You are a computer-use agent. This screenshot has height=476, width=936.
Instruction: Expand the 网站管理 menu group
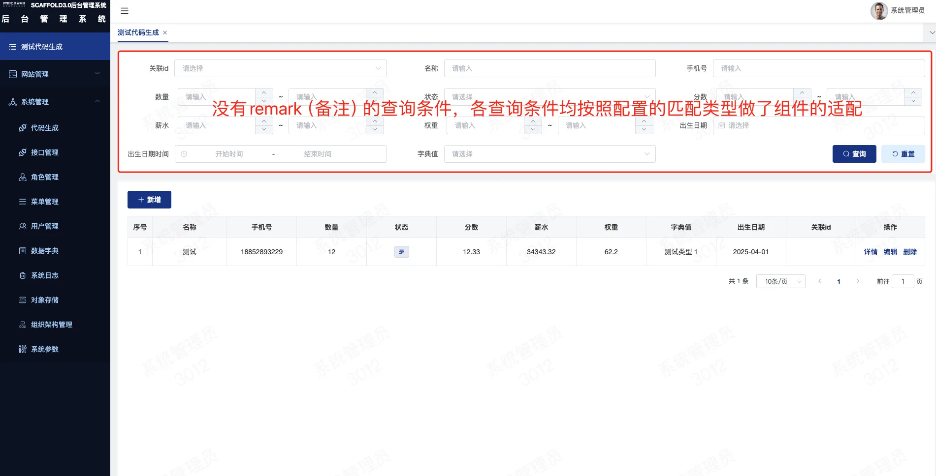pos(55,74)
